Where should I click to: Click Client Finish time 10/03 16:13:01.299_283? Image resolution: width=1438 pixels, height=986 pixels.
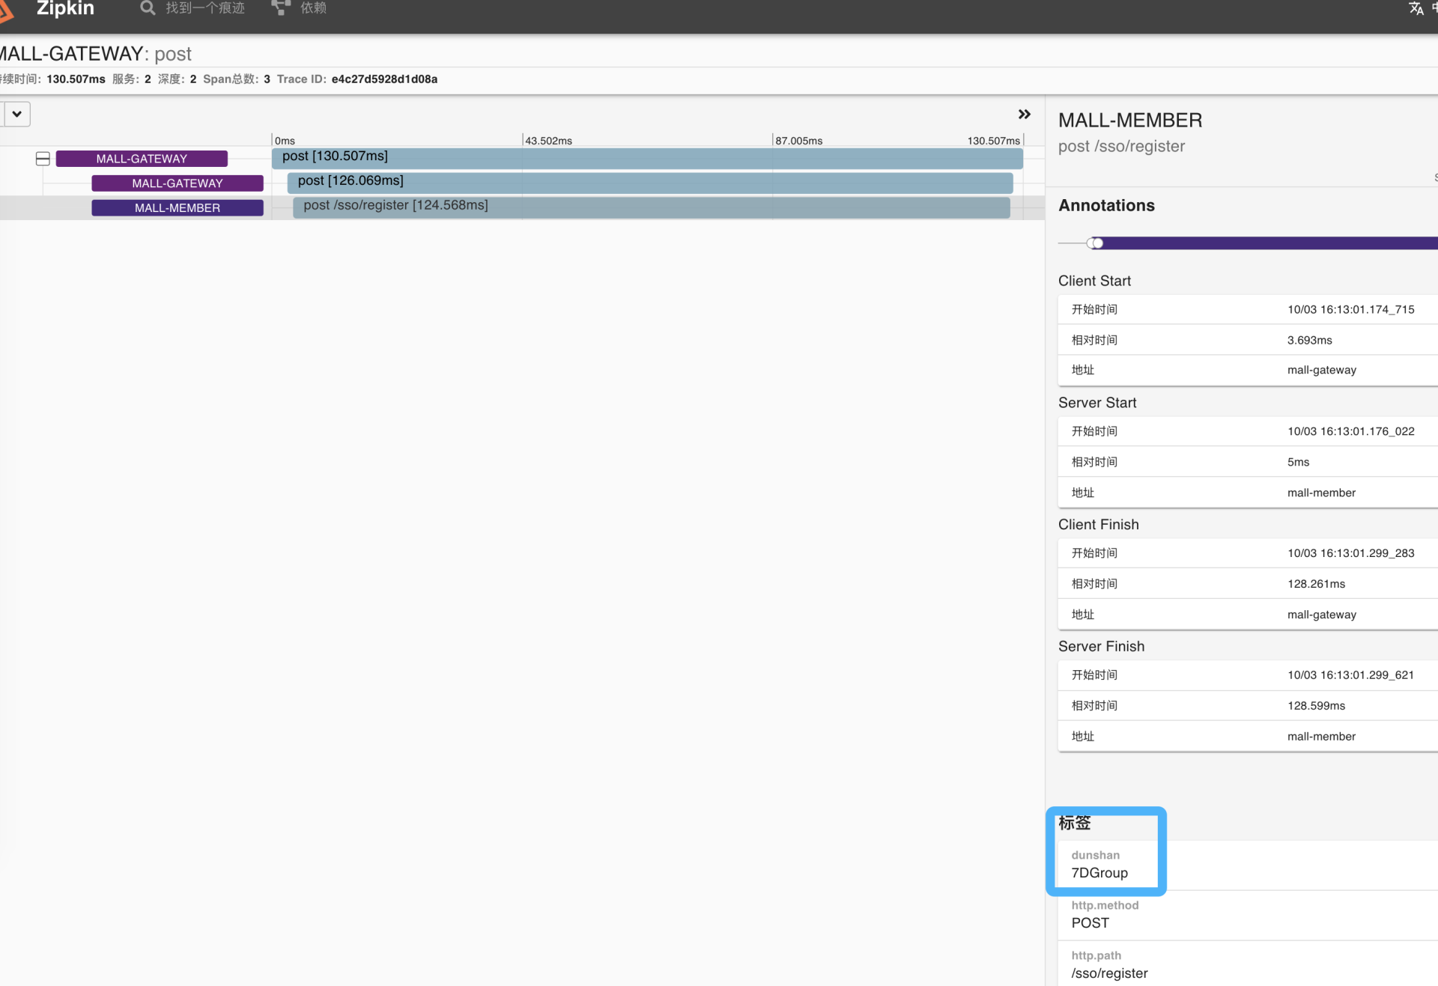(x=1350, y=553)
